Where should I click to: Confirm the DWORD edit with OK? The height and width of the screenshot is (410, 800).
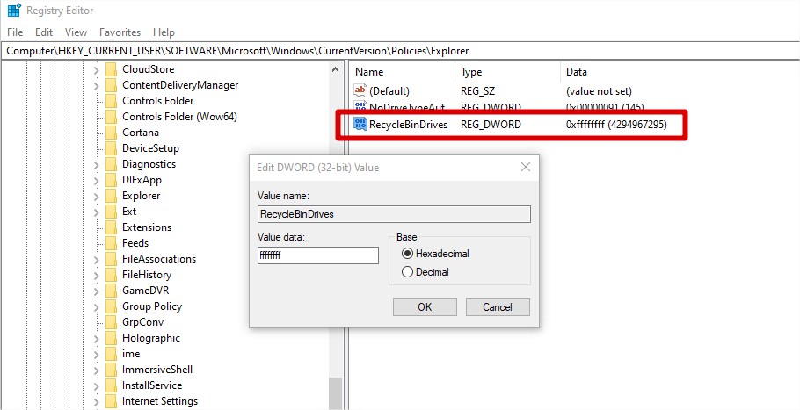425,306
